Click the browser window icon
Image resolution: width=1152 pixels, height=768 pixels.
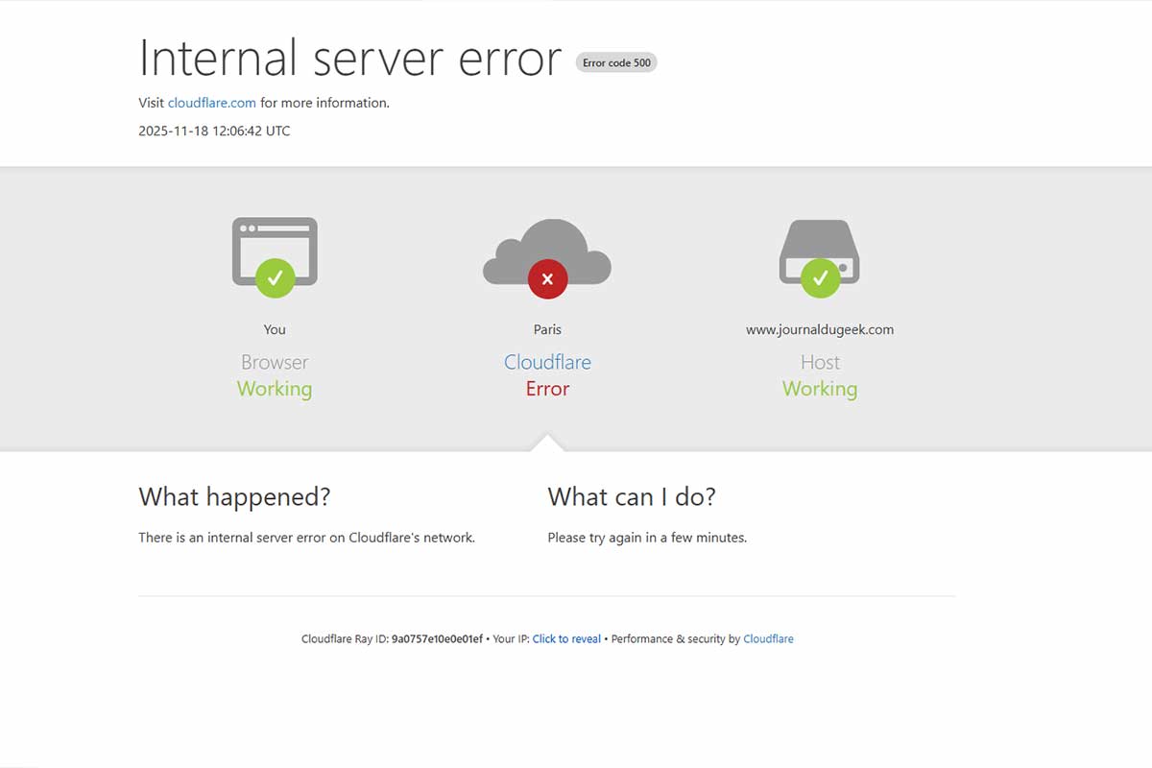coord(275,240)
